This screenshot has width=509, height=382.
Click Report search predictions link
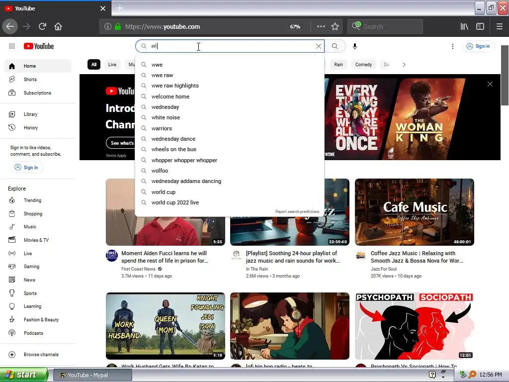297,211
